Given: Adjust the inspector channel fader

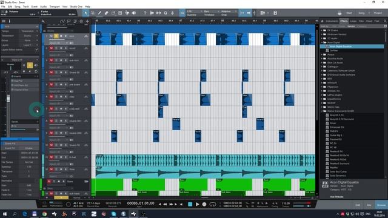Looking at the screenshot, I should pyautogui.click(x=8, y=99).
